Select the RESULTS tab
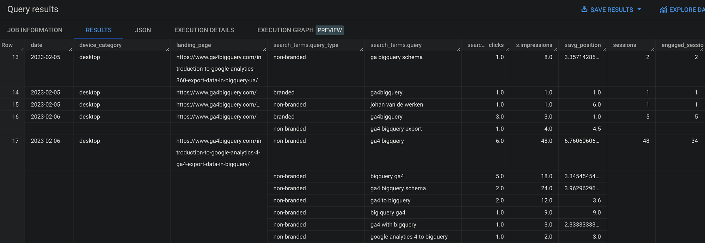The image size is (705, 243). pos(99,30)
